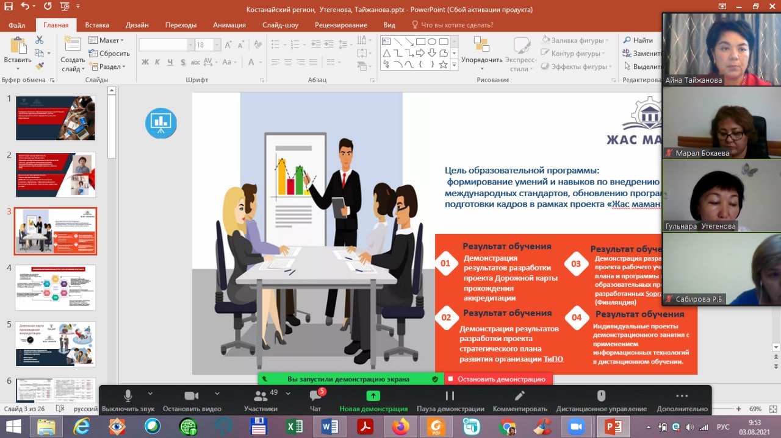The height and width of the screenshot is (438, 781).
Task: Open the File (Файл) tab
Action: 17,25
